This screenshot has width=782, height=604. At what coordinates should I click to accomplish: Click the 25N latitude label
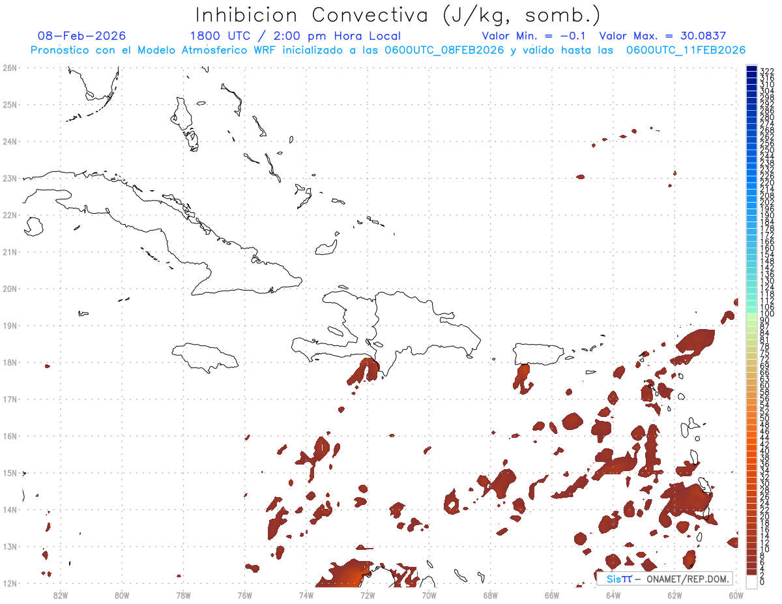[10, 104]
